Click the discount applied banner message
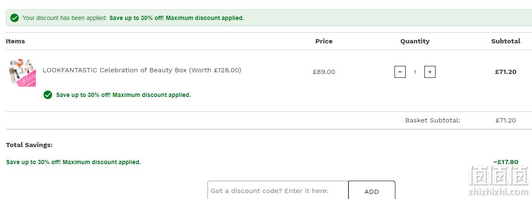 pos(133,18)
